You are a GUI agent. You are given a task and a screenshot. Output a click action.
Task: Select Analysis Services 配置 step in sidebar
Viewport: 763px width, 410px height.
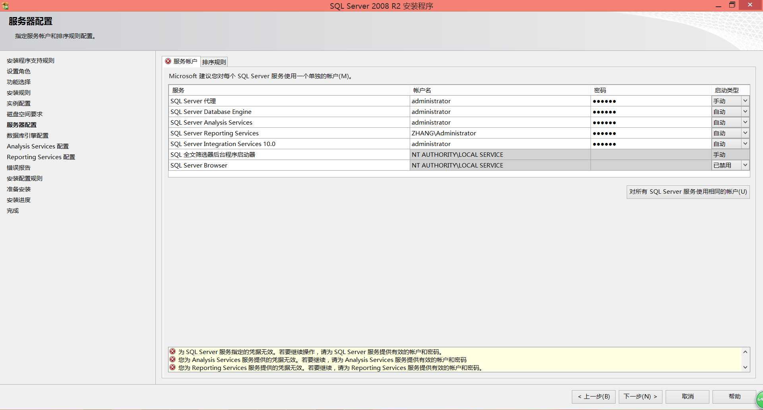coord(38,146)
